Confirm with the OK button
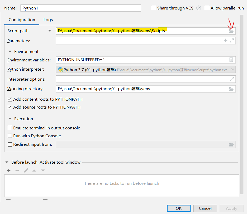 179,208
